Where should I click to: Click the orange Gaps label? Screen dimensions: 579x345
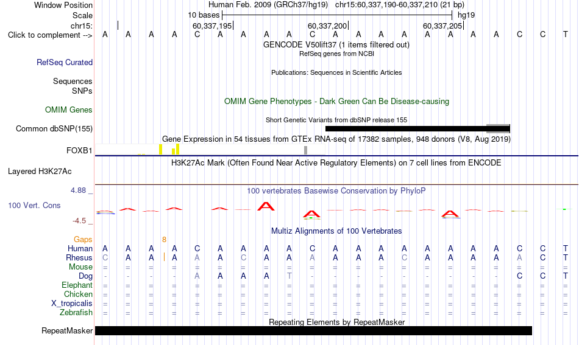(83, 240)
